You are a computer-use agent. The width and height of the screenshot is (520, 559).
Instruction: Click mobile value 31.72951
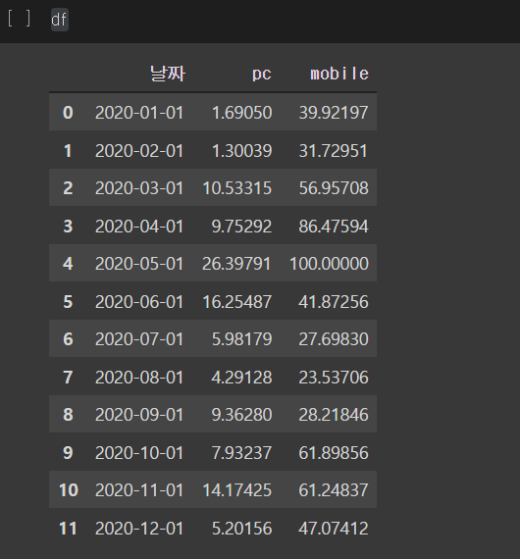pyautogui.click(x=334, y=150)
